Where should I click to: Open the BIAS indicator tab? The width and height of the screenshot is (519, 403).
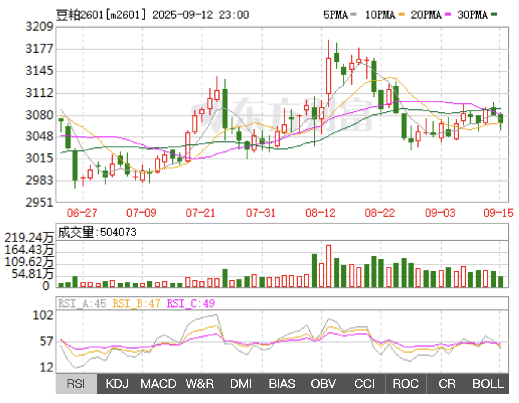[282, 384]
